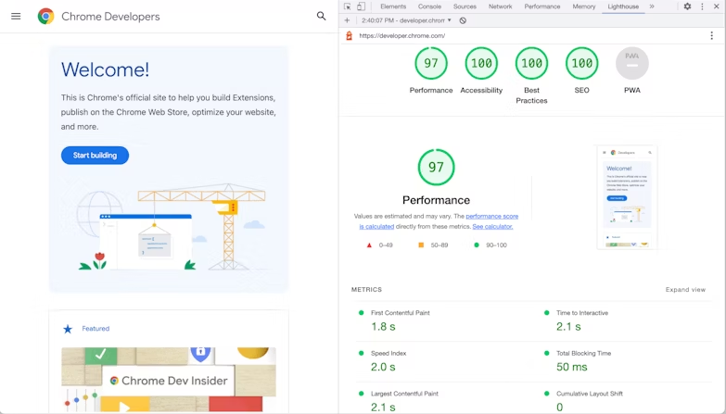Switch to the Performance tab

click(x=542, y=6)
